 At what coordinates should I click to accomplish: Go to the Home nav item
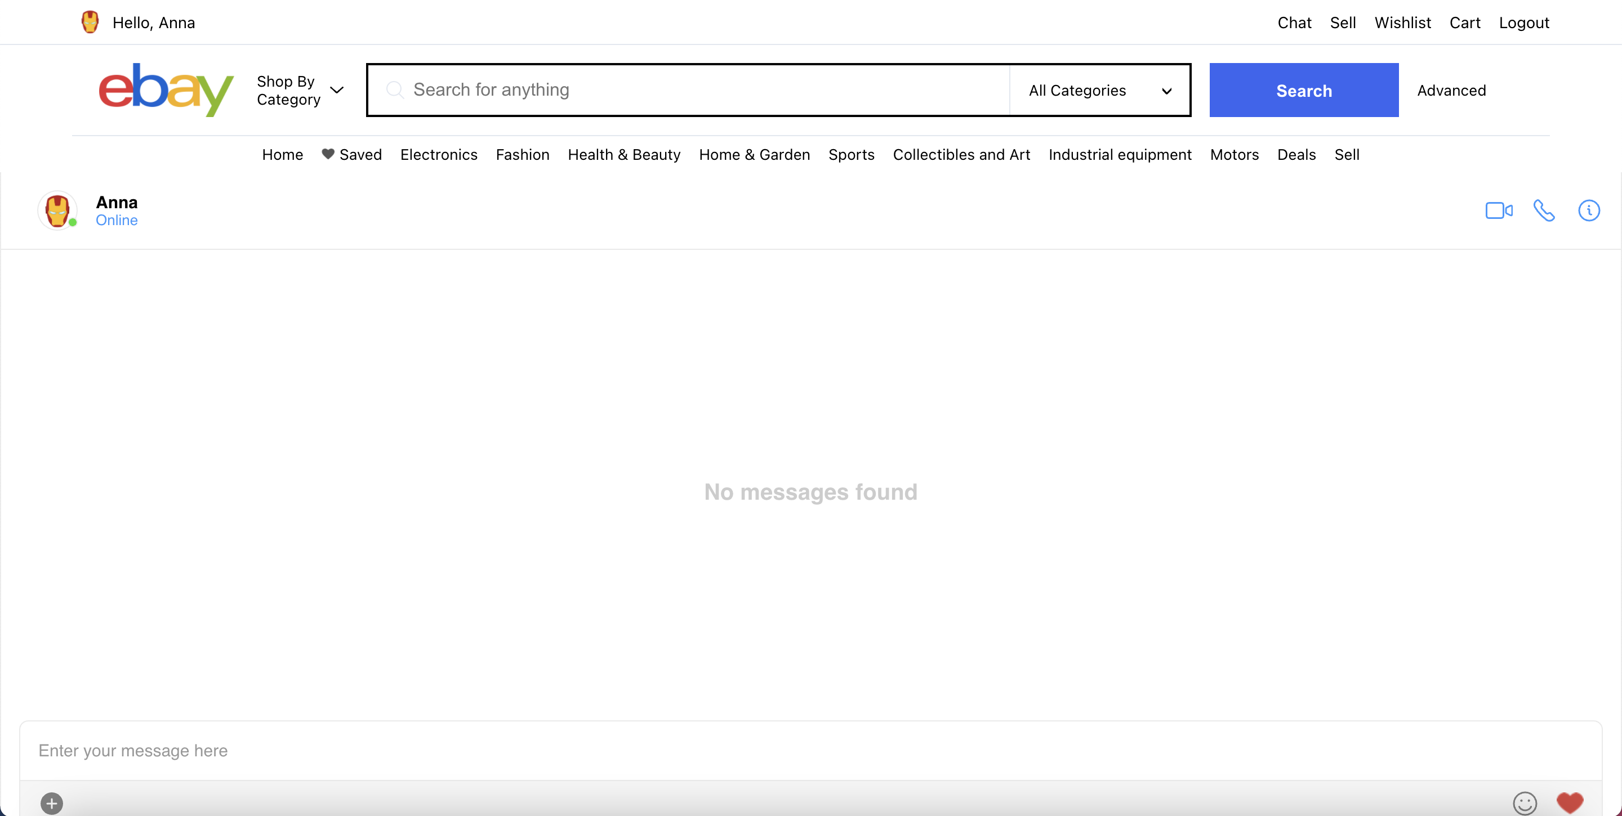point(282,155)
